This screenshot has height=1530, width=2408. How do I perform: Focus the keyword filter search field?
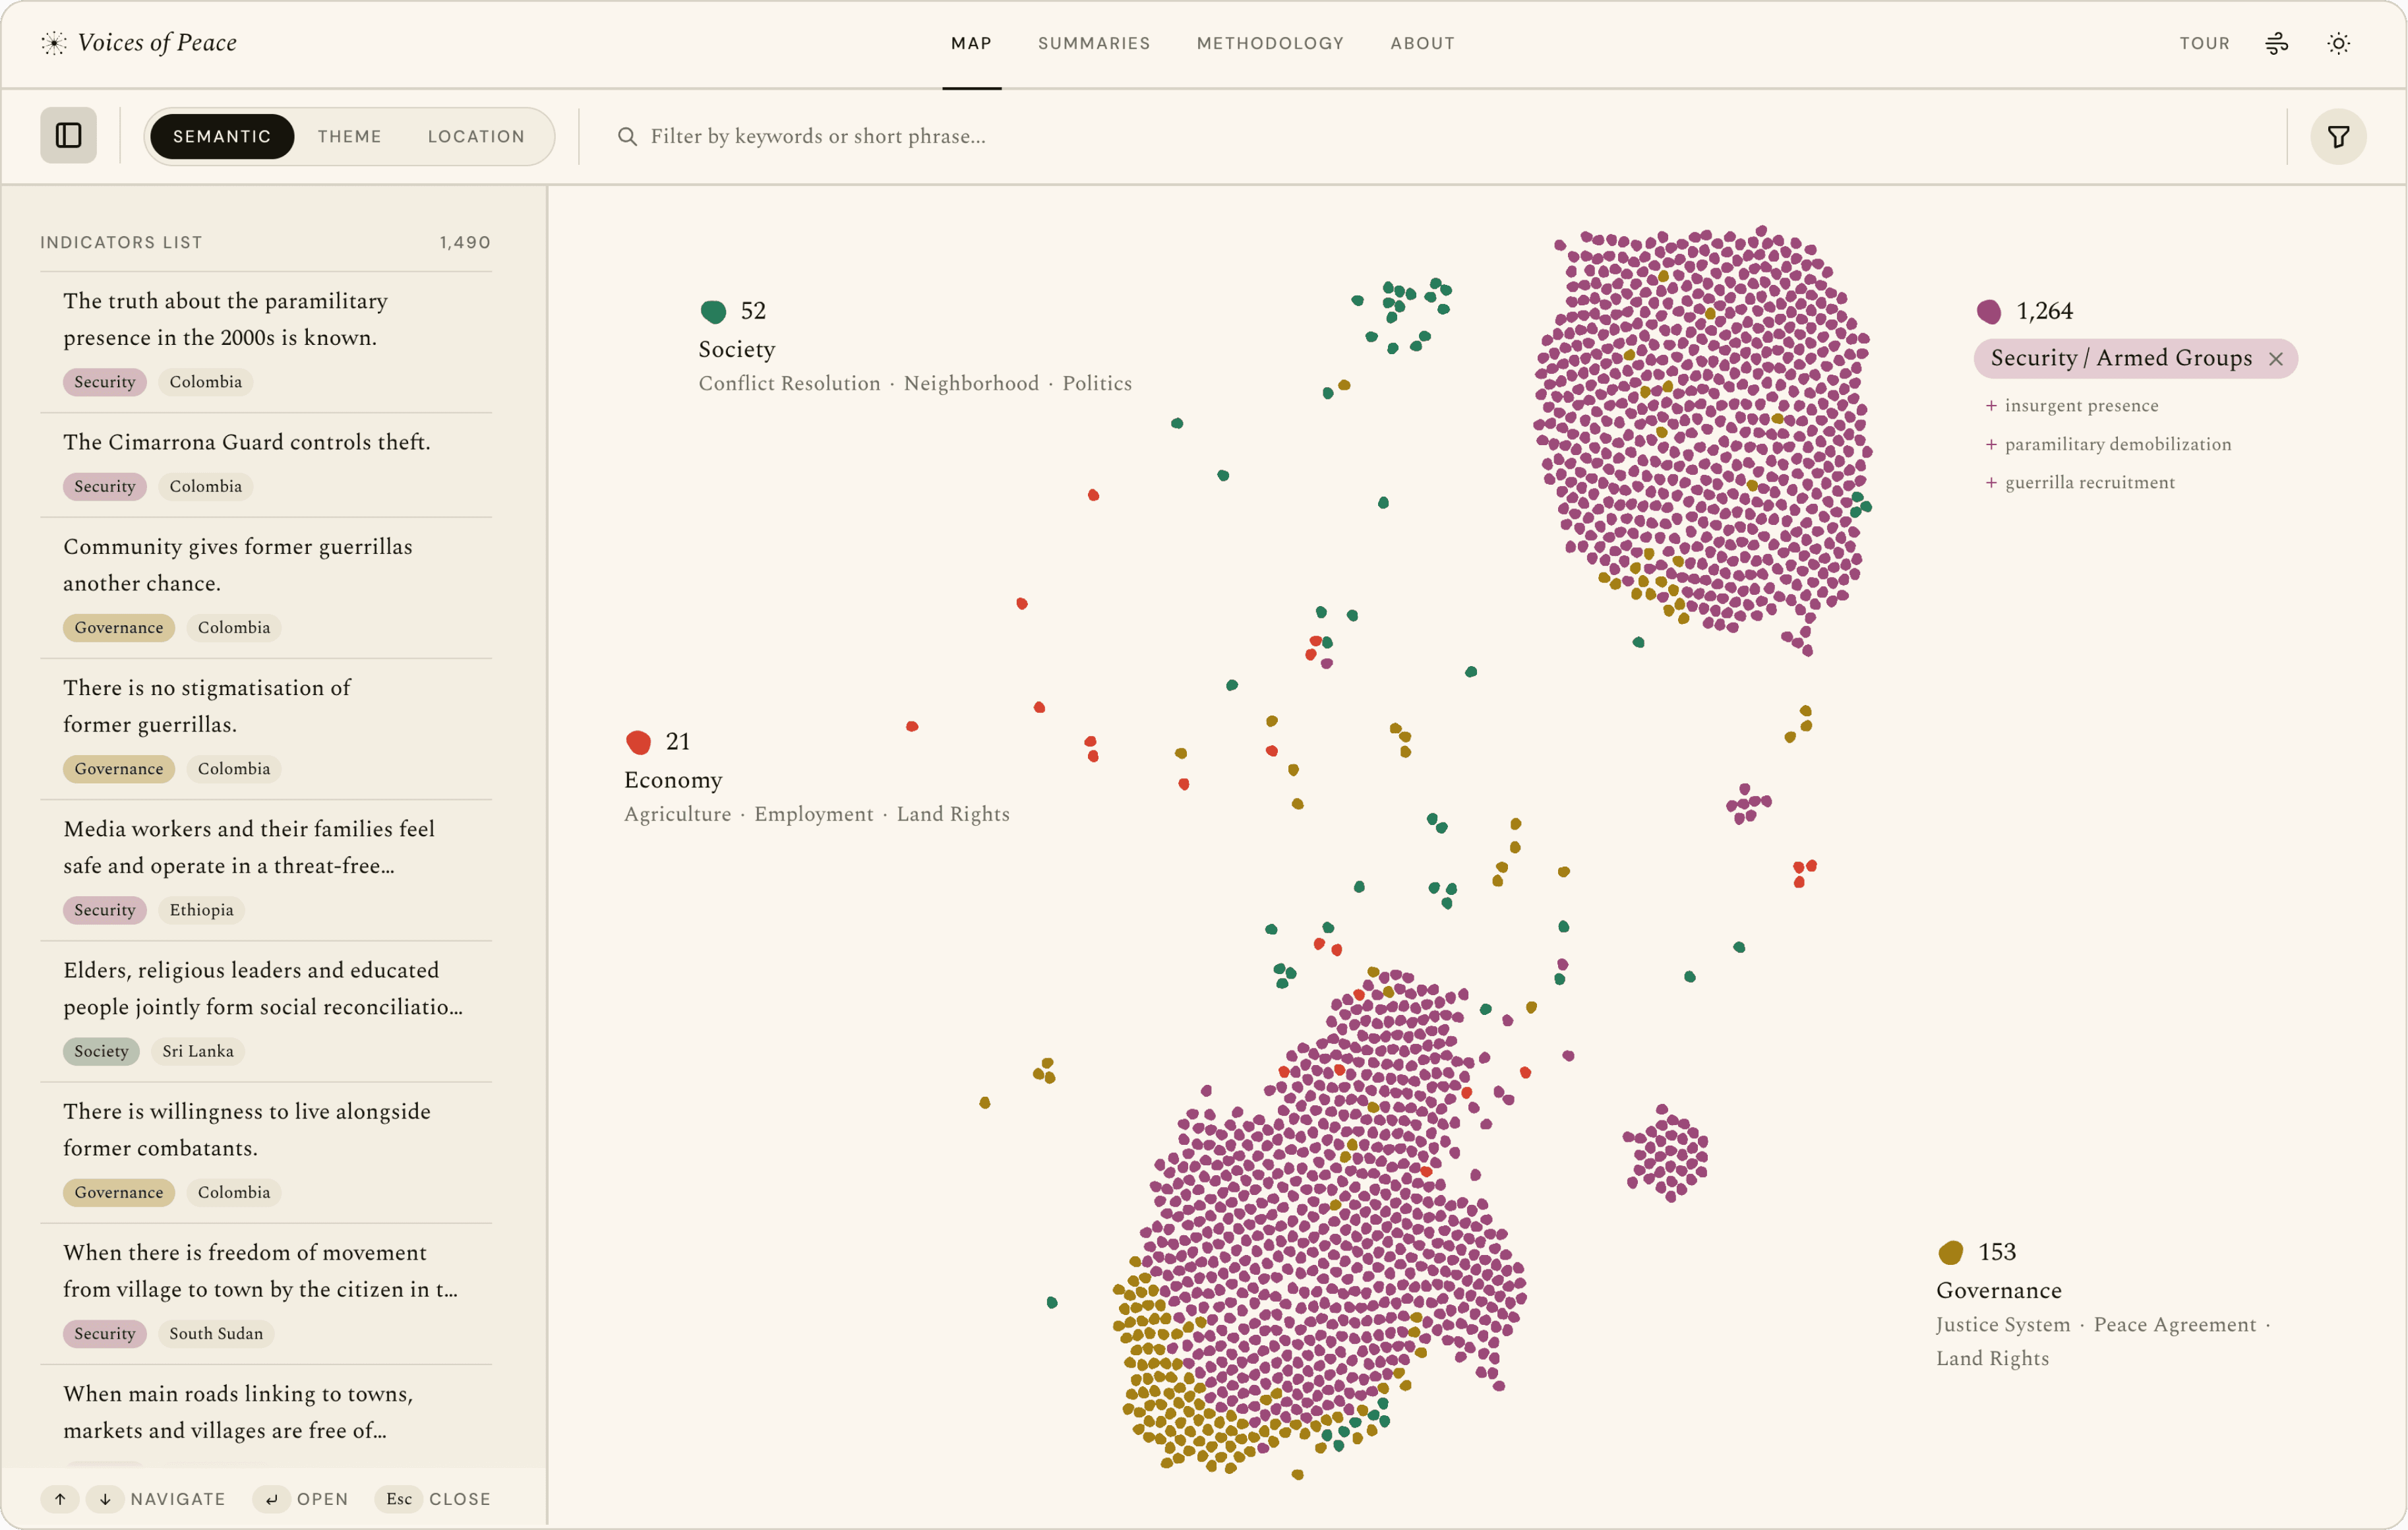coord(1440,136)
